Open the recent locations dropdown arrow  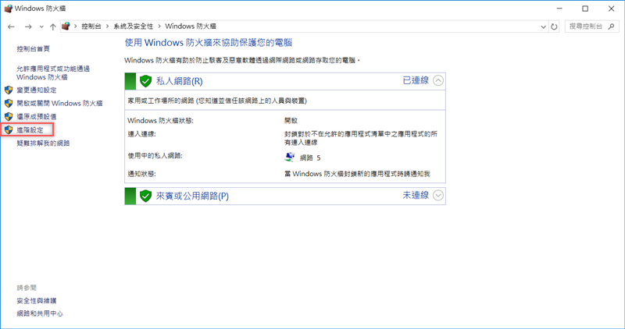[x=41, y=27]
